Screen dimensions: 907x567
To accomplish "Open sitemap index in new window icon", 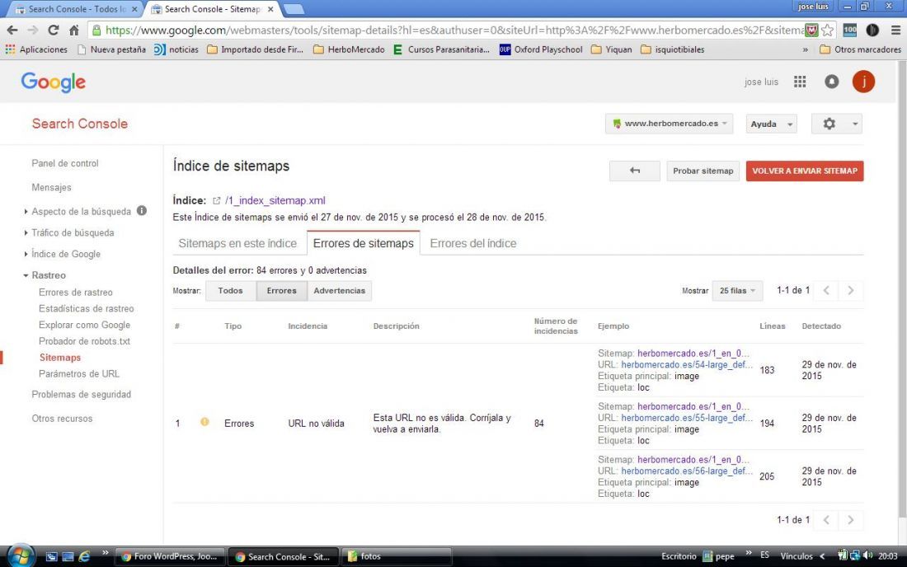I will (216, 200).
